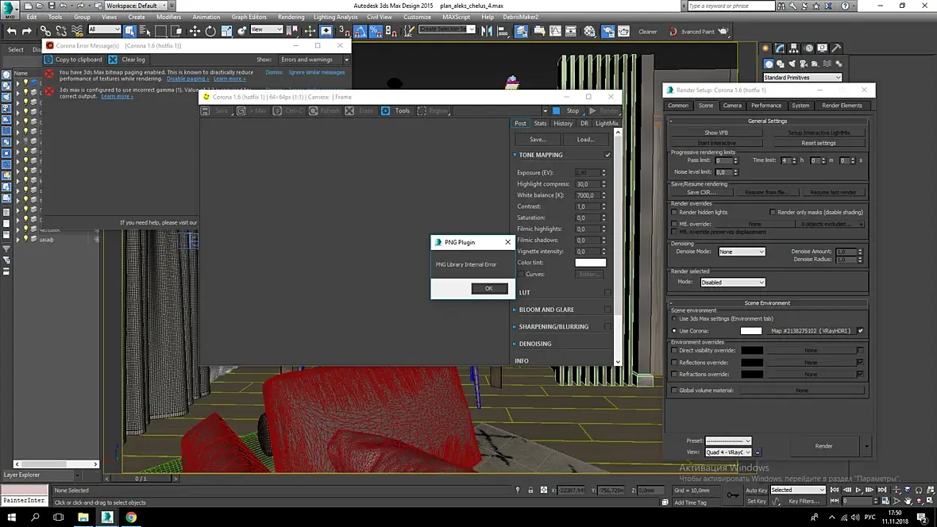
Task: Click the Select and Link chain icon
Action: 46,32
